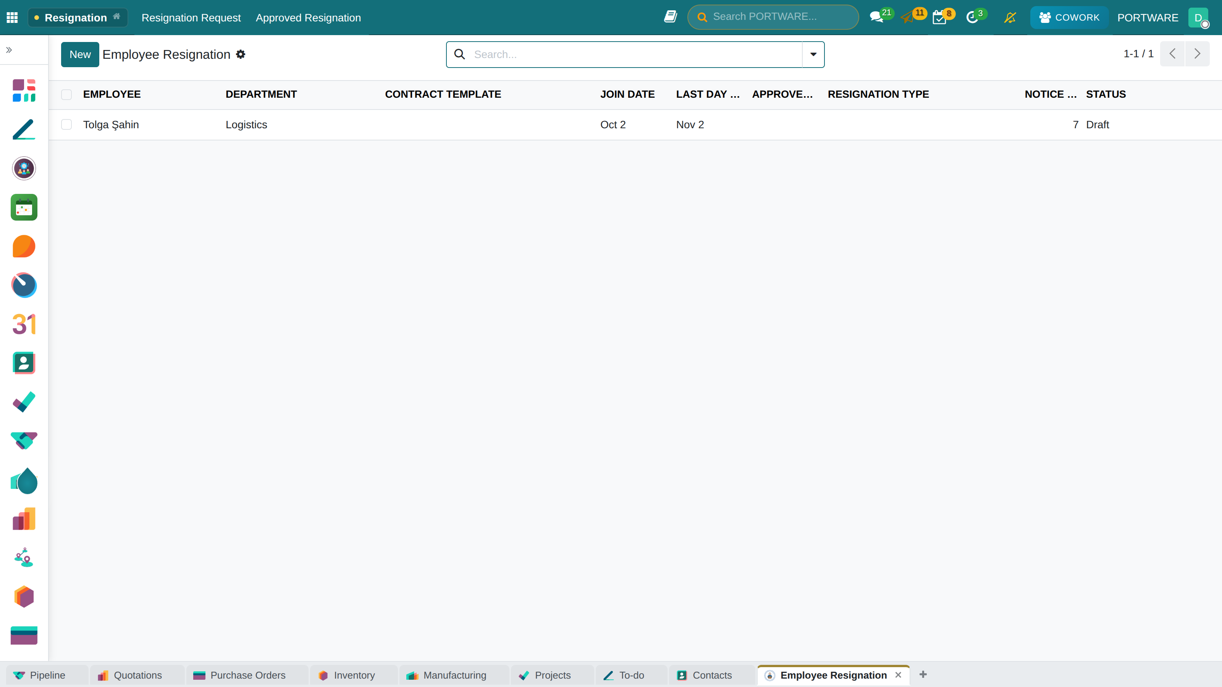Open the Resignation Request menu

(191, 18)
